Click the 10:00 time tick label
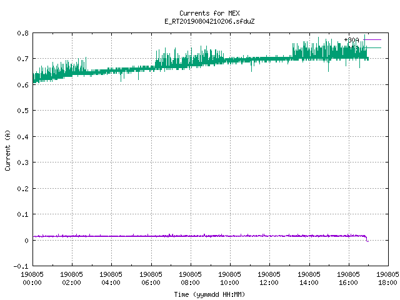The height and width of the screenshot is (300, 400). pos(229,282)
